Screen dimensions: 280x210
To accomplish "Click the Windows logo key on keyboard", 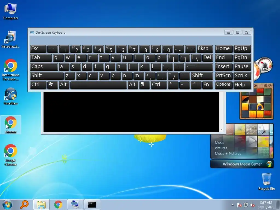I will pos(52,85).
